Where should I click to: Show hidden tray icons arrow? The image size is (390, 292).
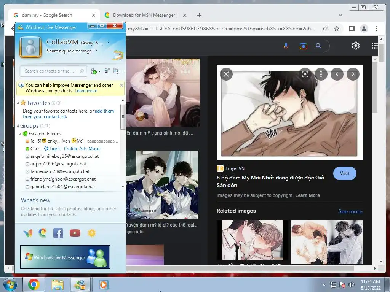(x=324, y=285)
